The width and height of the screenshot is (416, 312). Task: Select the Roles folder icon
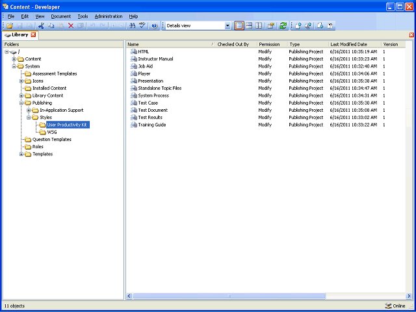click(x=28, y=147)
